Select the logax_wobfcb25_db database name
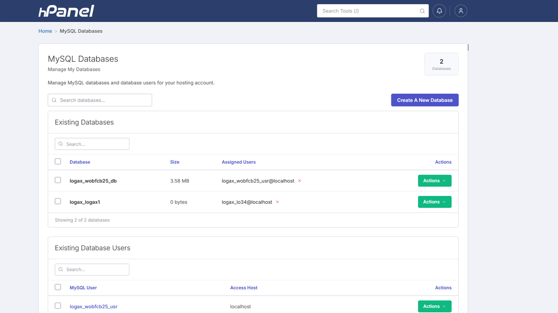 93,181
